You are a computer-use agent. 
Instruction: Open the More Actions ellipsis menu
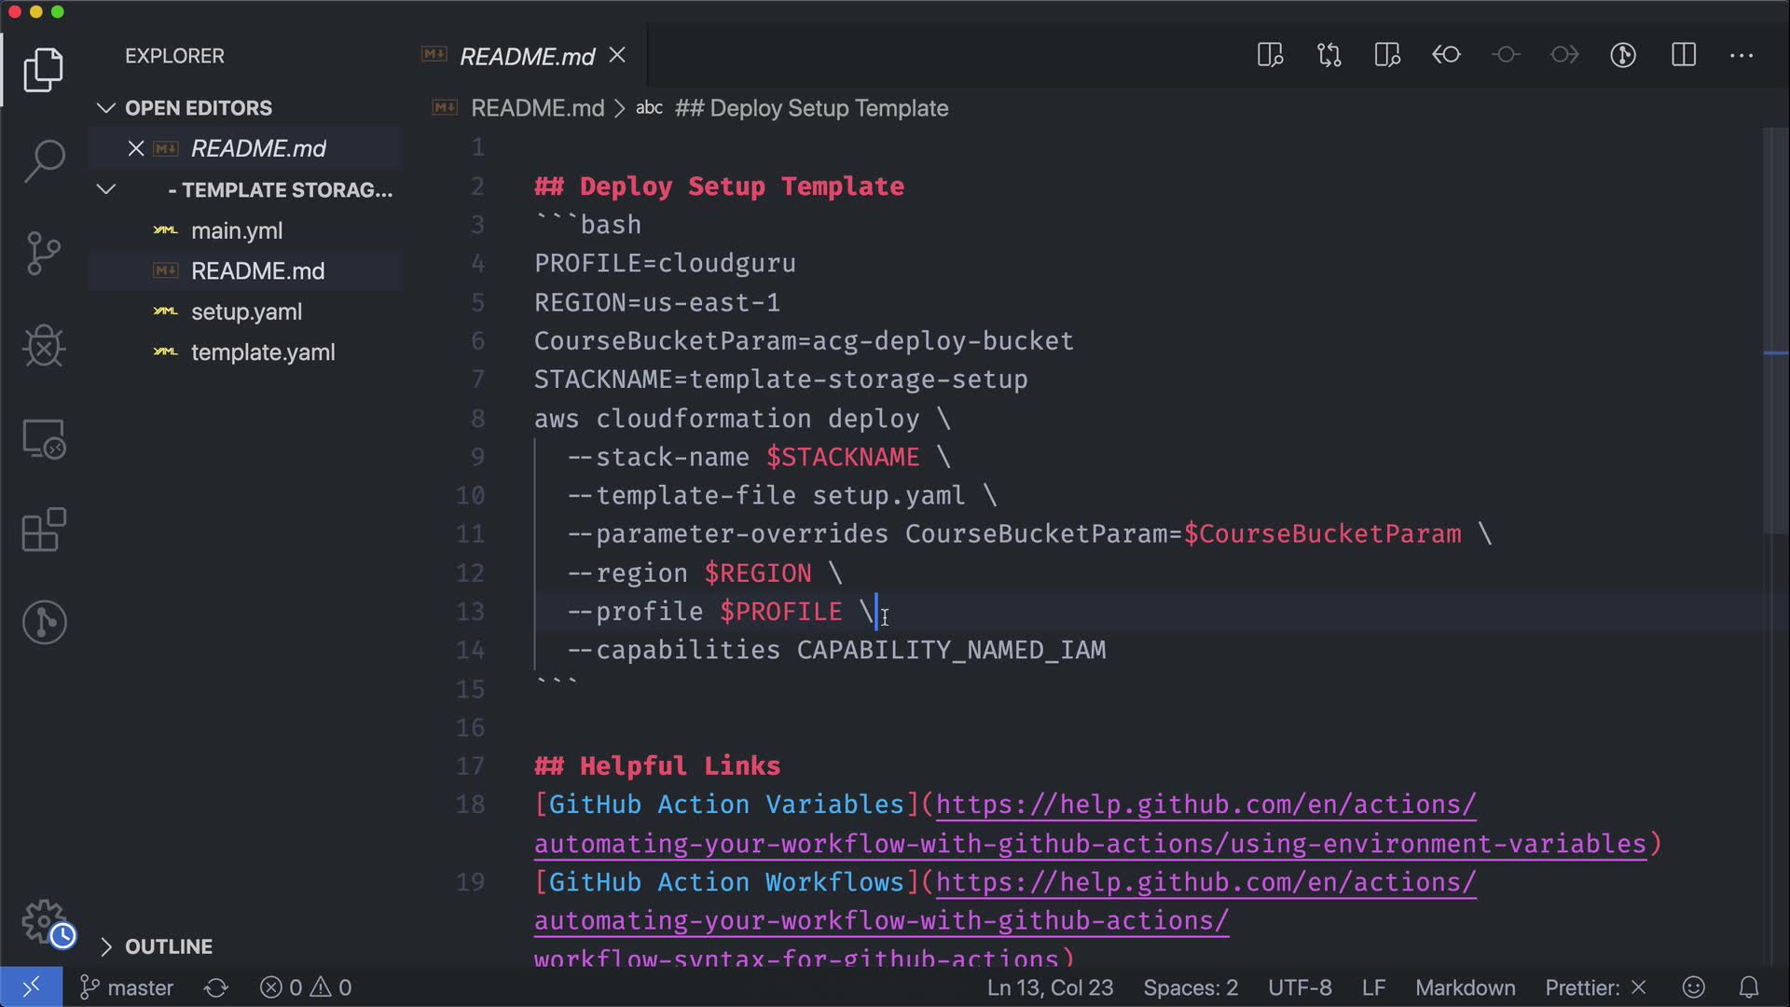tap(1741, 55)
